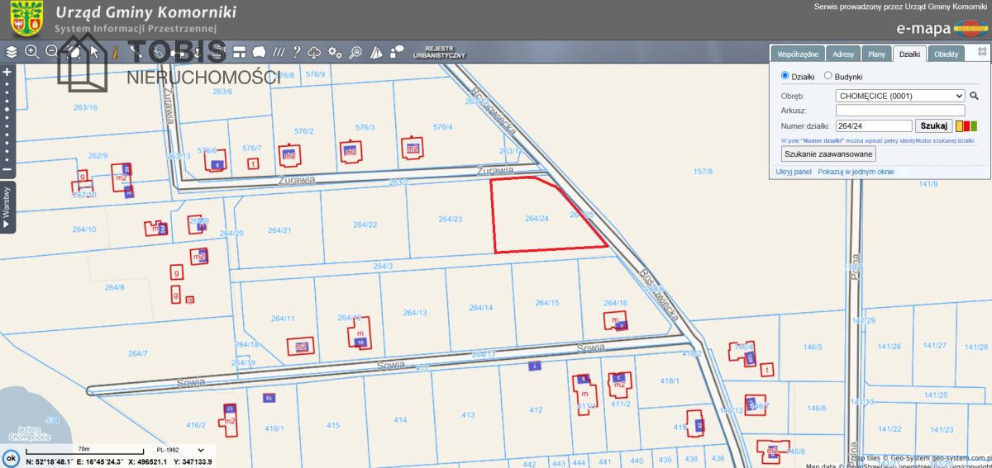
Task: Click the search magnifier next to Obręb
Action: [x=974, y=96]
